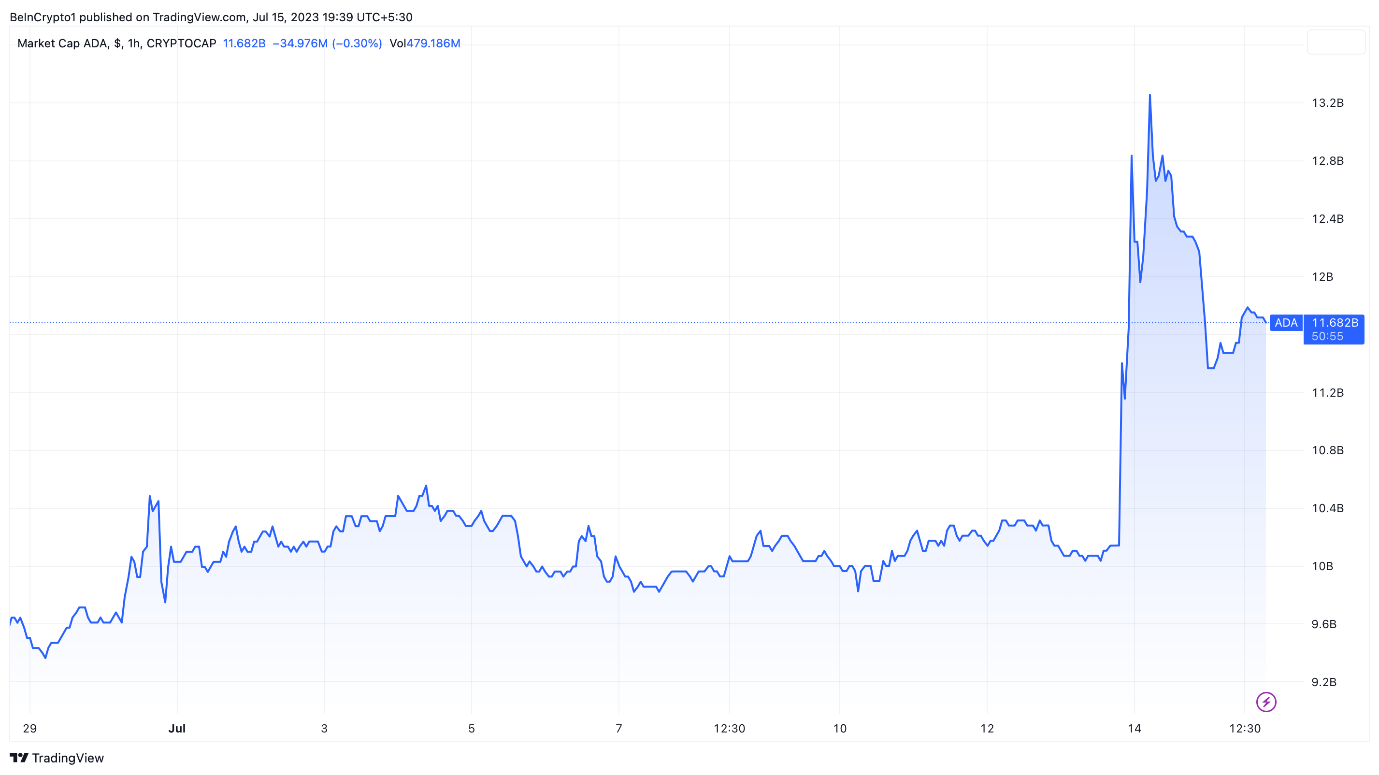Click the Market Cap ADA symbol title
Image resolution: width=1379 pixels, height=775 pixels.
tap(62, 43)
